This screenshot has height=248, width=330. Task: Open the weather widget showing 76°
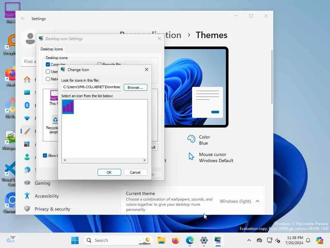pyautogui.click(x=11, y=239)
